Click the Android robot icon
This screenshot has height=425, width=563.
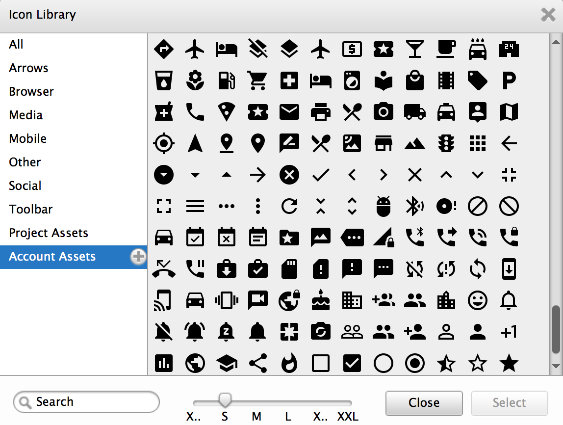(383, 206)
